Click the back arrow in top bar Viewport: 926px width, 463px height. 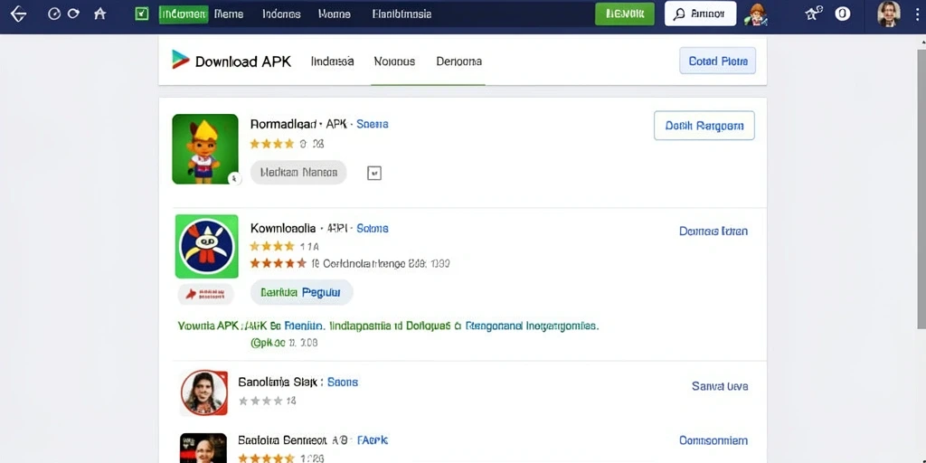tap(18, 14)
